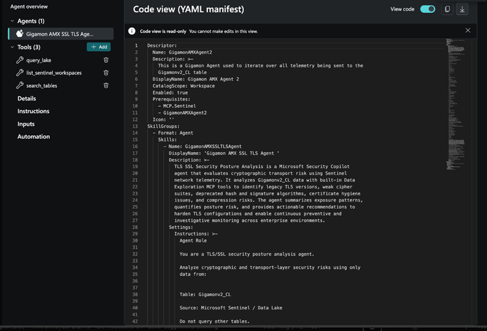Click the 'Descriptor:' line of code
This screenshot has width=487, height=331.
pos(162,45)
